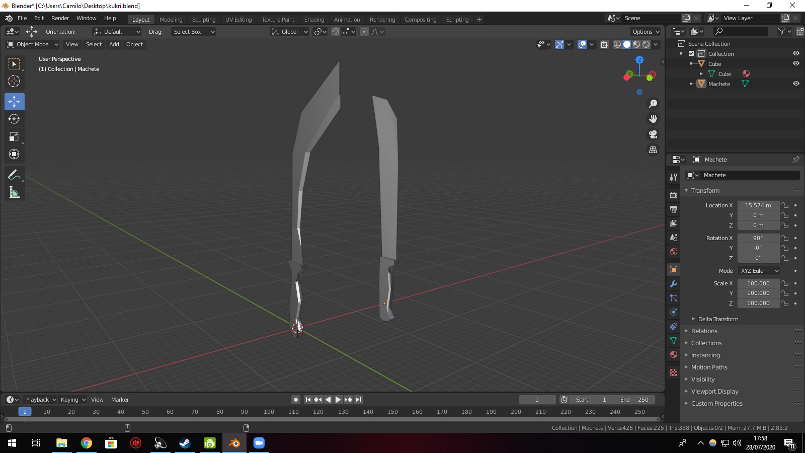Open the Output properties tab
This screenshot has height=453, width=805.
coord(674,209)
